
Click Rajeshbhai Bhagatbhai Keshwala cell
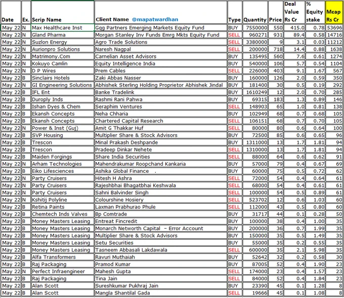[x=161, y=185]
